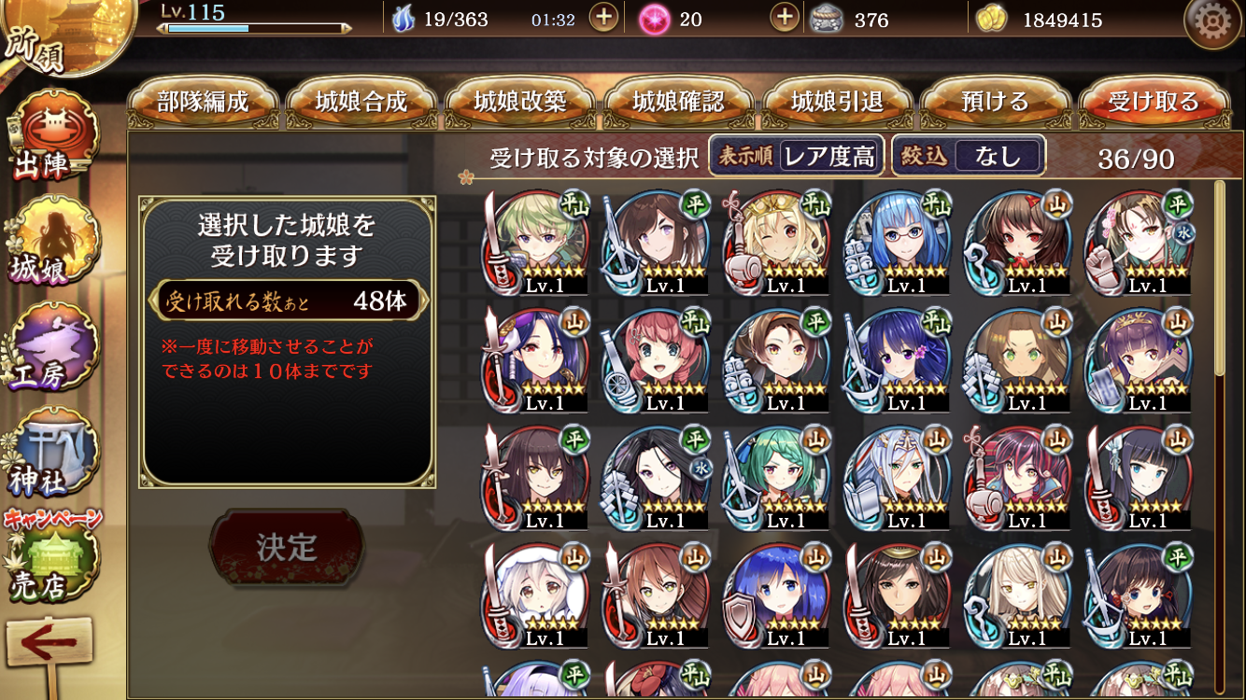
Task: Open the 神社 shrine icon
Action: 51,453
